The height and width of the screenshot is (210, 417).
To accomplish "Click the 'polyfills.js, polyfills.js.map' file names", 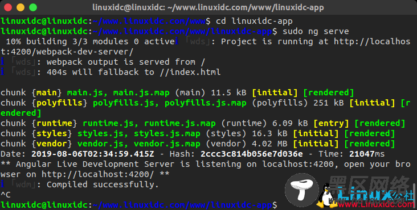I will pyautogui.click(x=169, y=103).
